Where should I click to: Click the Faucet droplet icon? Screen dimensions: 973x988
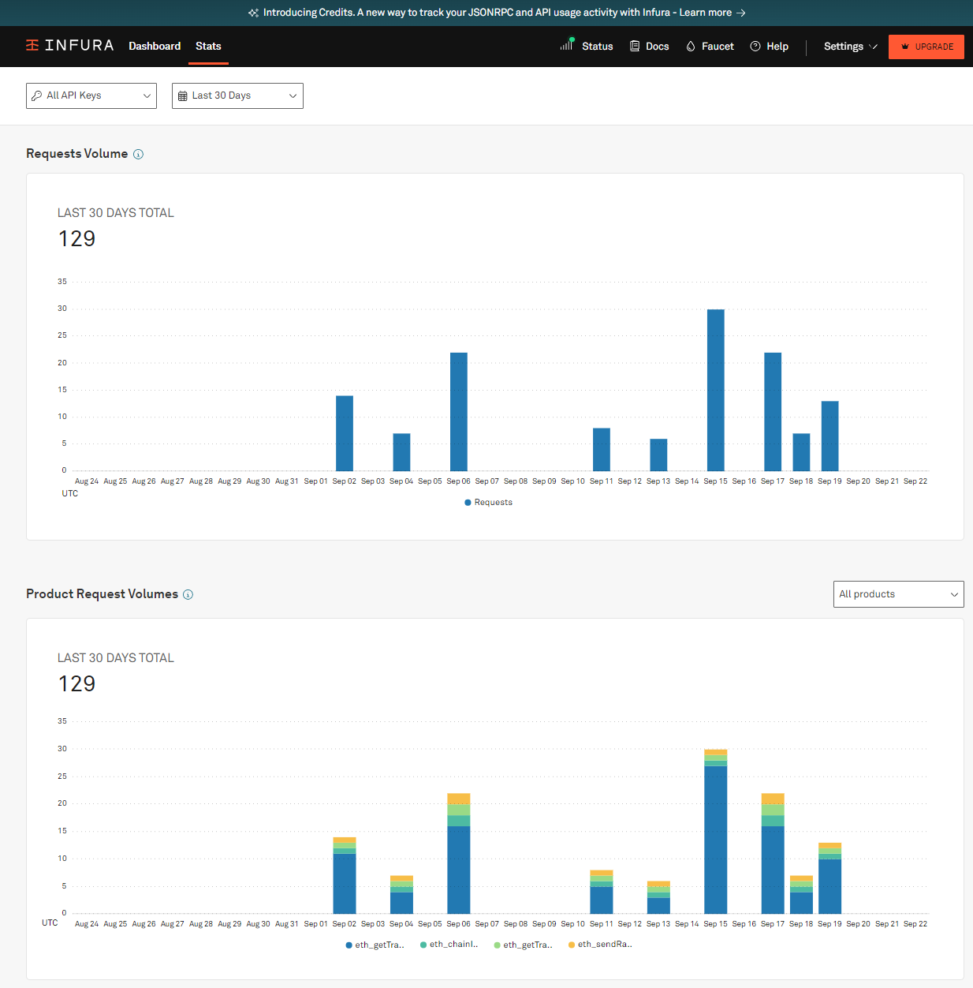[691, 47]
